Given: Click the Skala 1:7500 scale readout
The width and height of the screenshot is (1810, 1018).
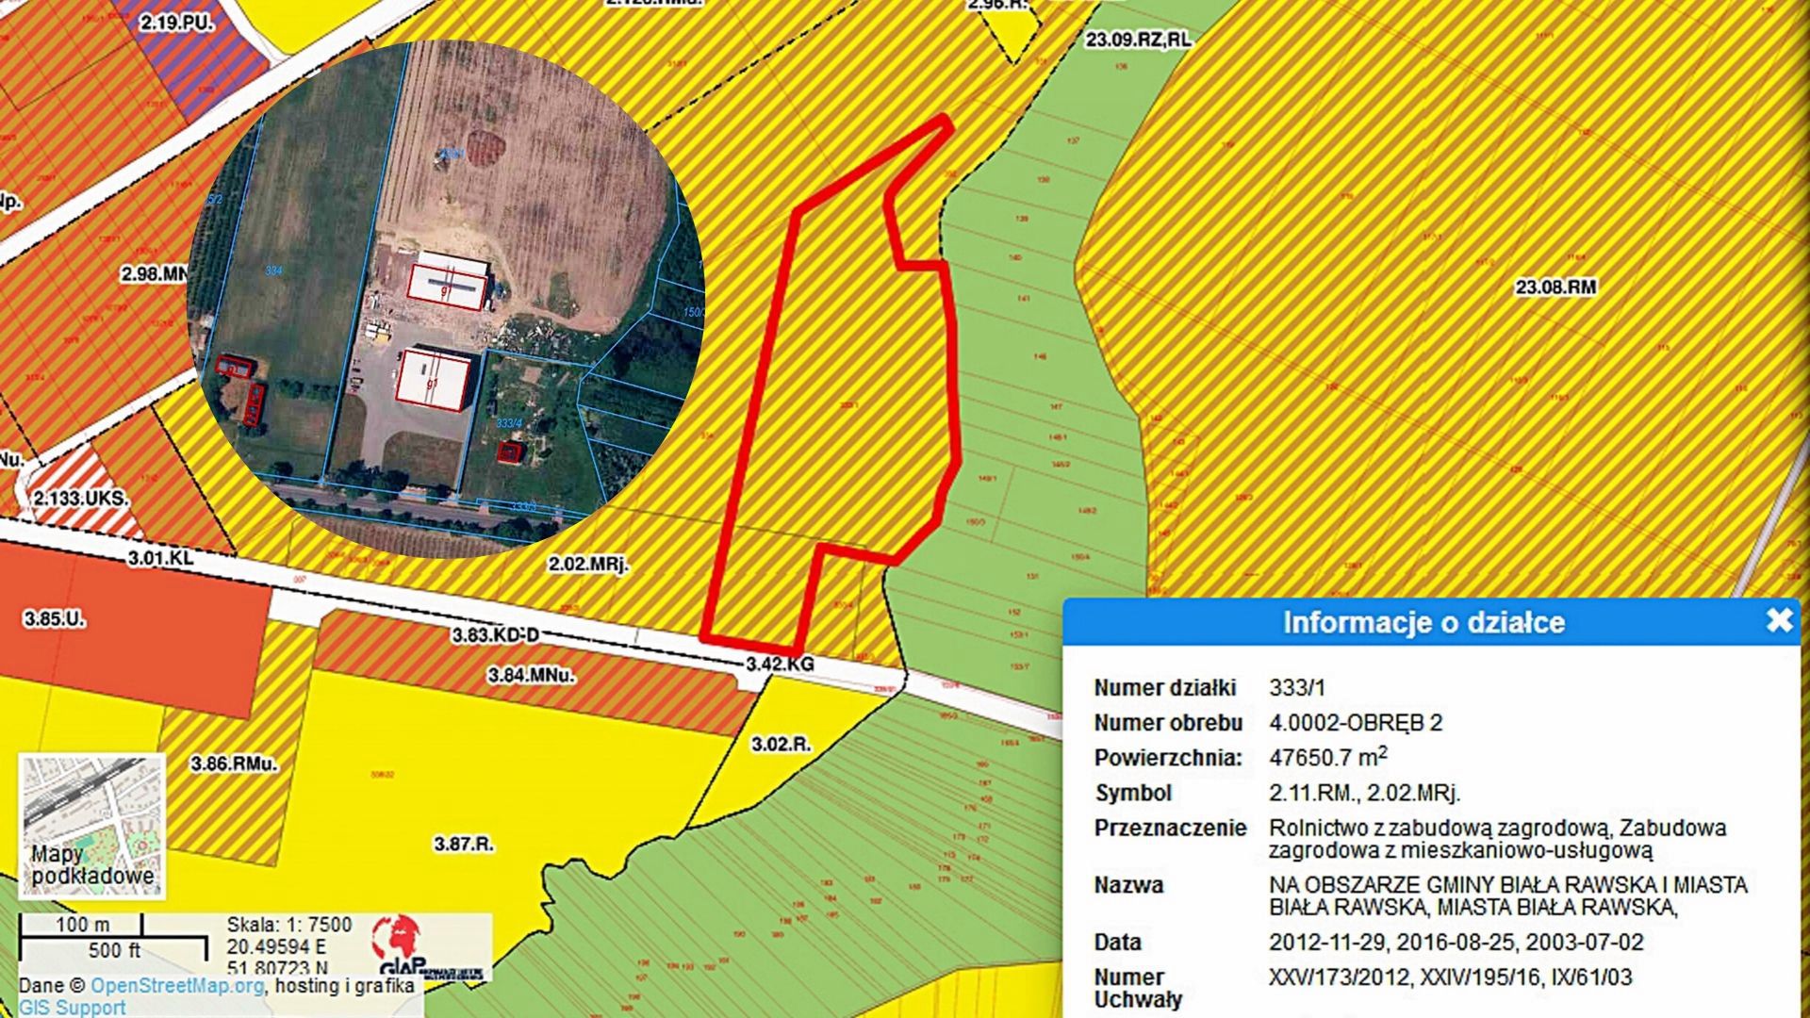Looking at the screenshot, I should [x=289, y=925].
